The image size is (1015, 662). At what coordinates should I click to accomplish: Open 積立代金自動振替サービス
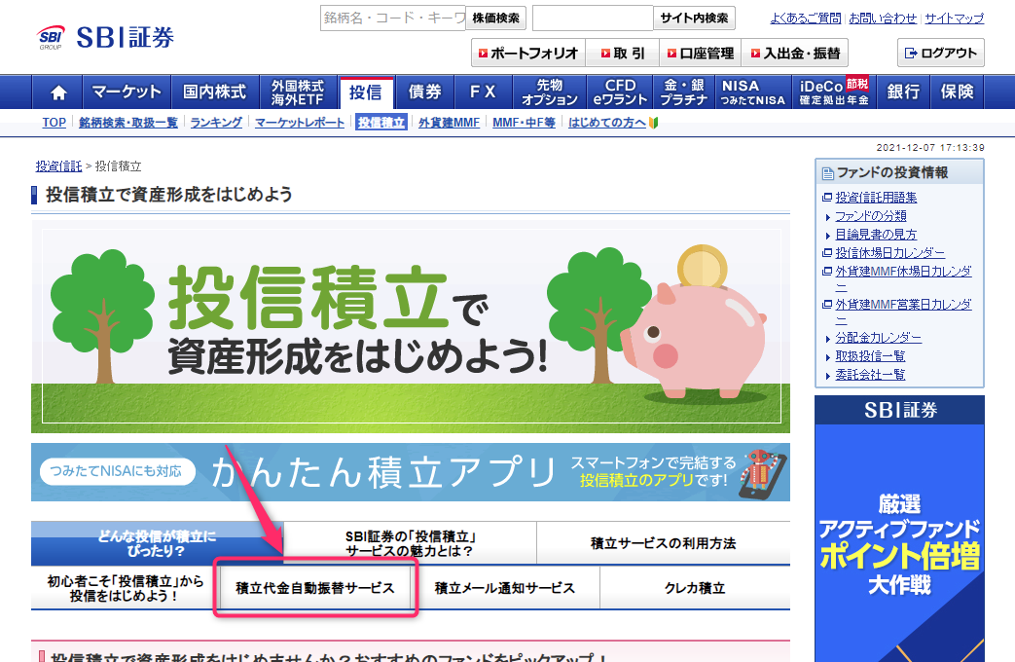pos(315,588)
